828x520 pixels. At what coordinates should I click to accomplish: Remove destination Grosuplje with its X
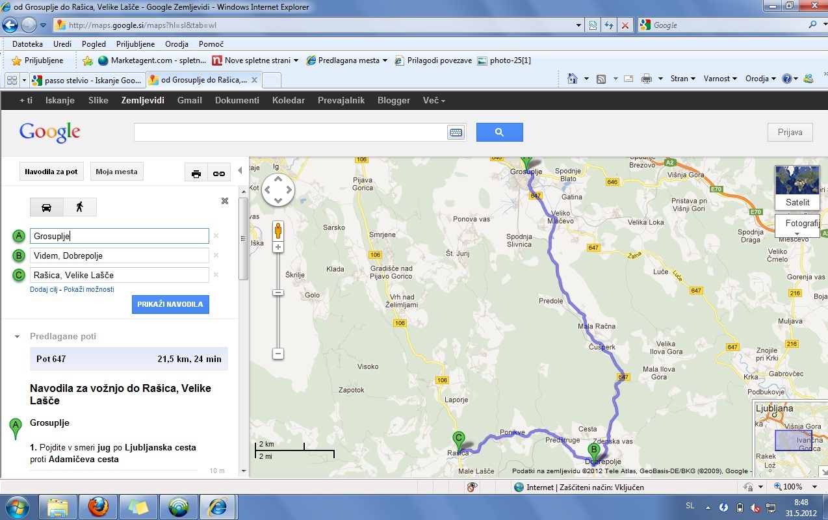pos(216,236)
